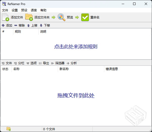The image size is (152, 132).
Task: Click the 重命名 button label
Action: pos(95,17)
